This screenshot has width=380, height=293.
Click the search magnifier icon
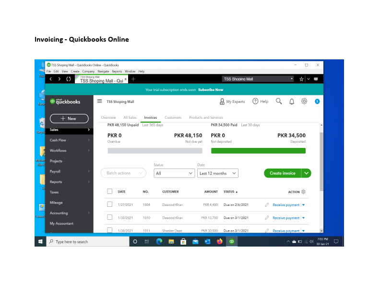point(279,101)
